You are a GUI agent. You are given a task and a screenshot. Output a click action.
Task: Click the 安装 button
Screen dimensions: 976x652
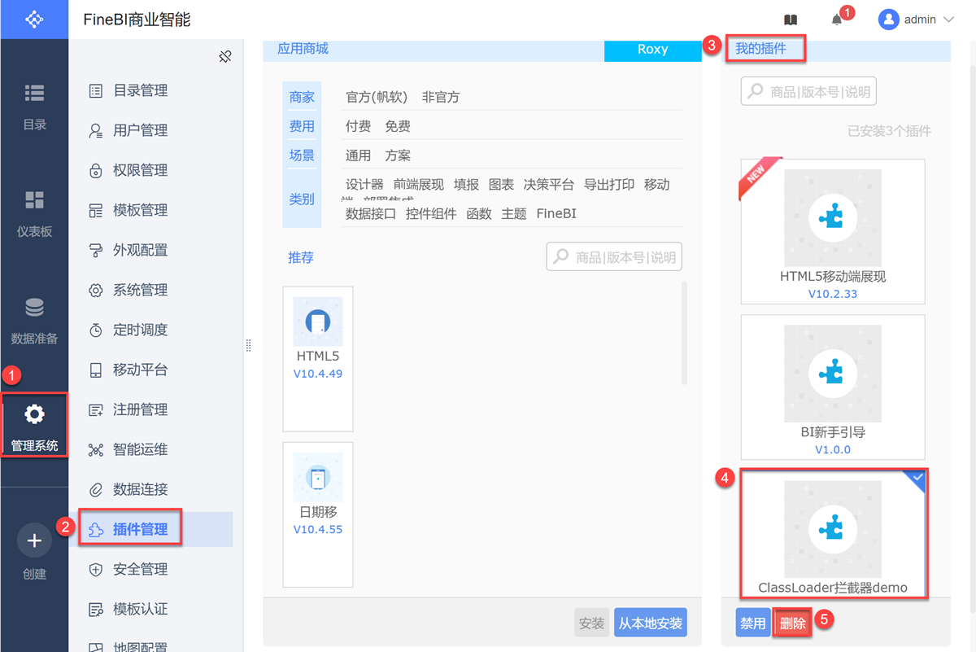591,624
